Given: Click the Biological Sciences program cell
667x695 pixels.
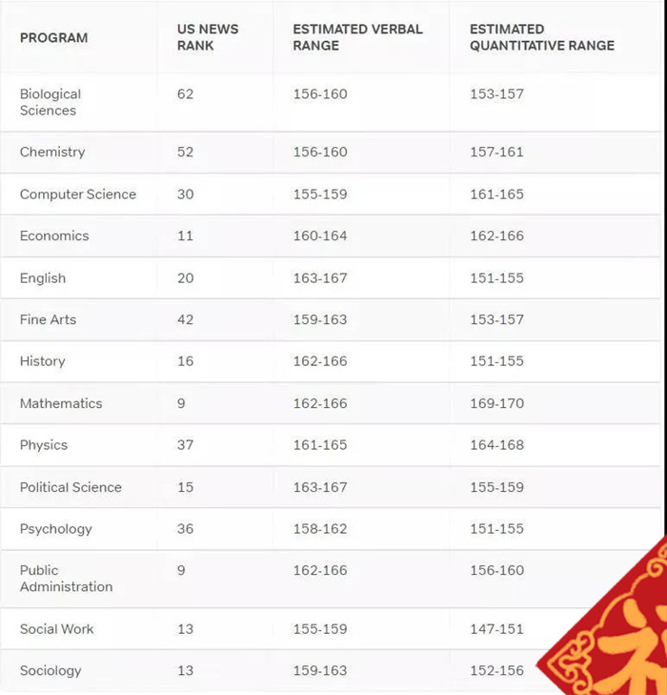Looking at the screenshot, I should (51, 102).
